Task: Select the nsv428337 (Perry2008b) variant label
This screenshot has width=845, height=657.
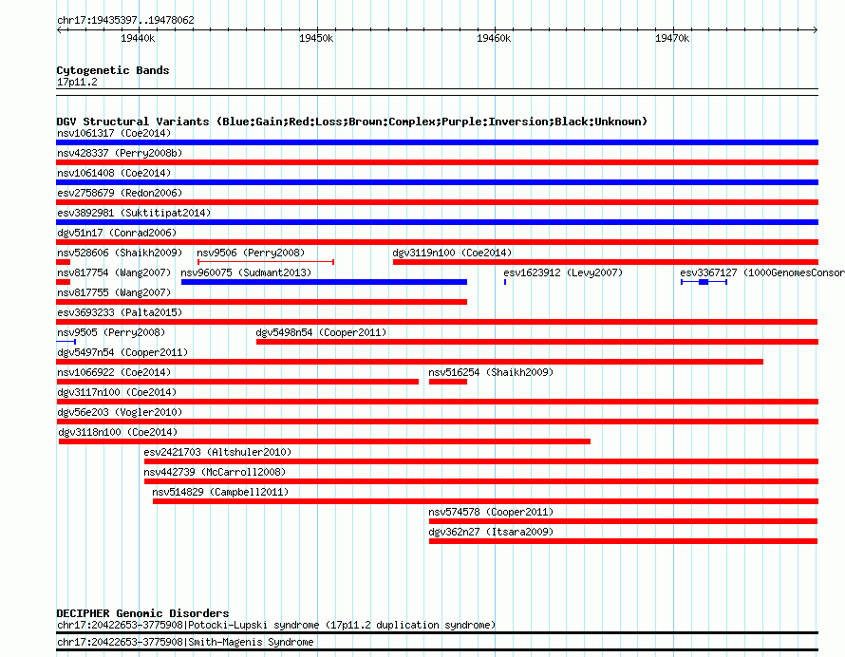Action: pos(120,153)
